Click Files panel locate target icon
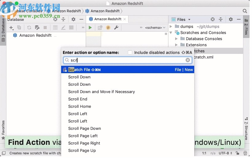This screenshot has width=252, height=158. pos(213,20)
